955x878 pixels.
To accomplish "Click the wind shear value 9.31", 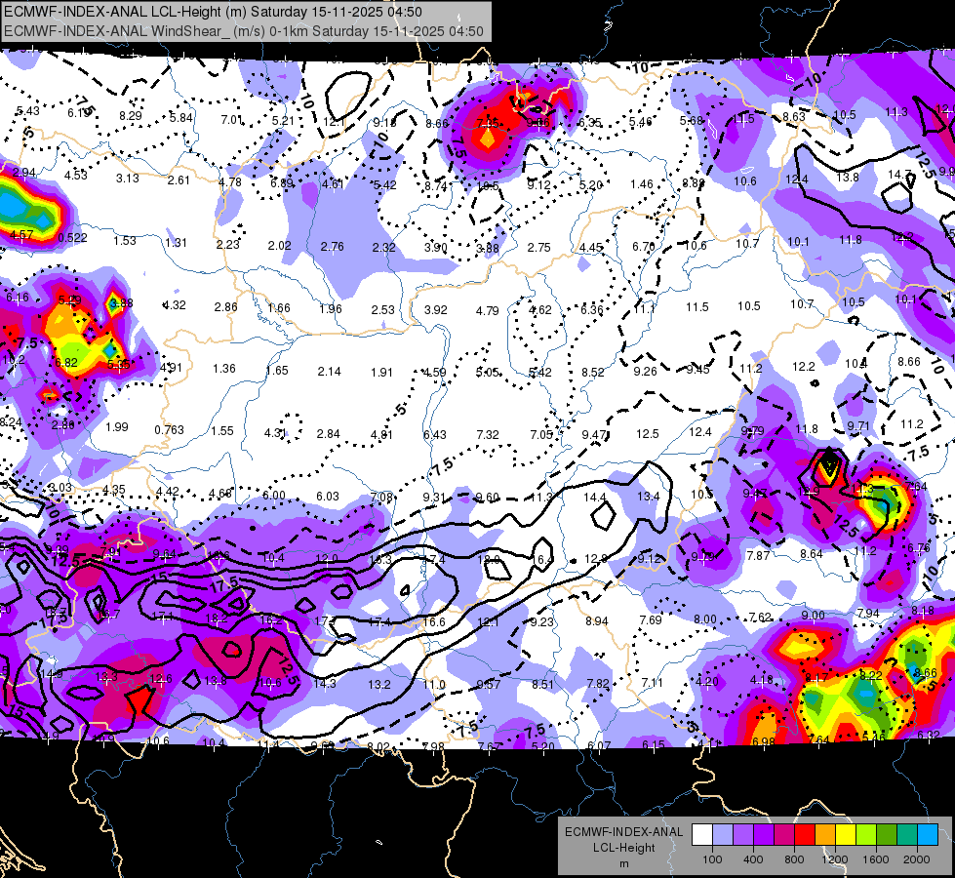I will click(434, 498).
